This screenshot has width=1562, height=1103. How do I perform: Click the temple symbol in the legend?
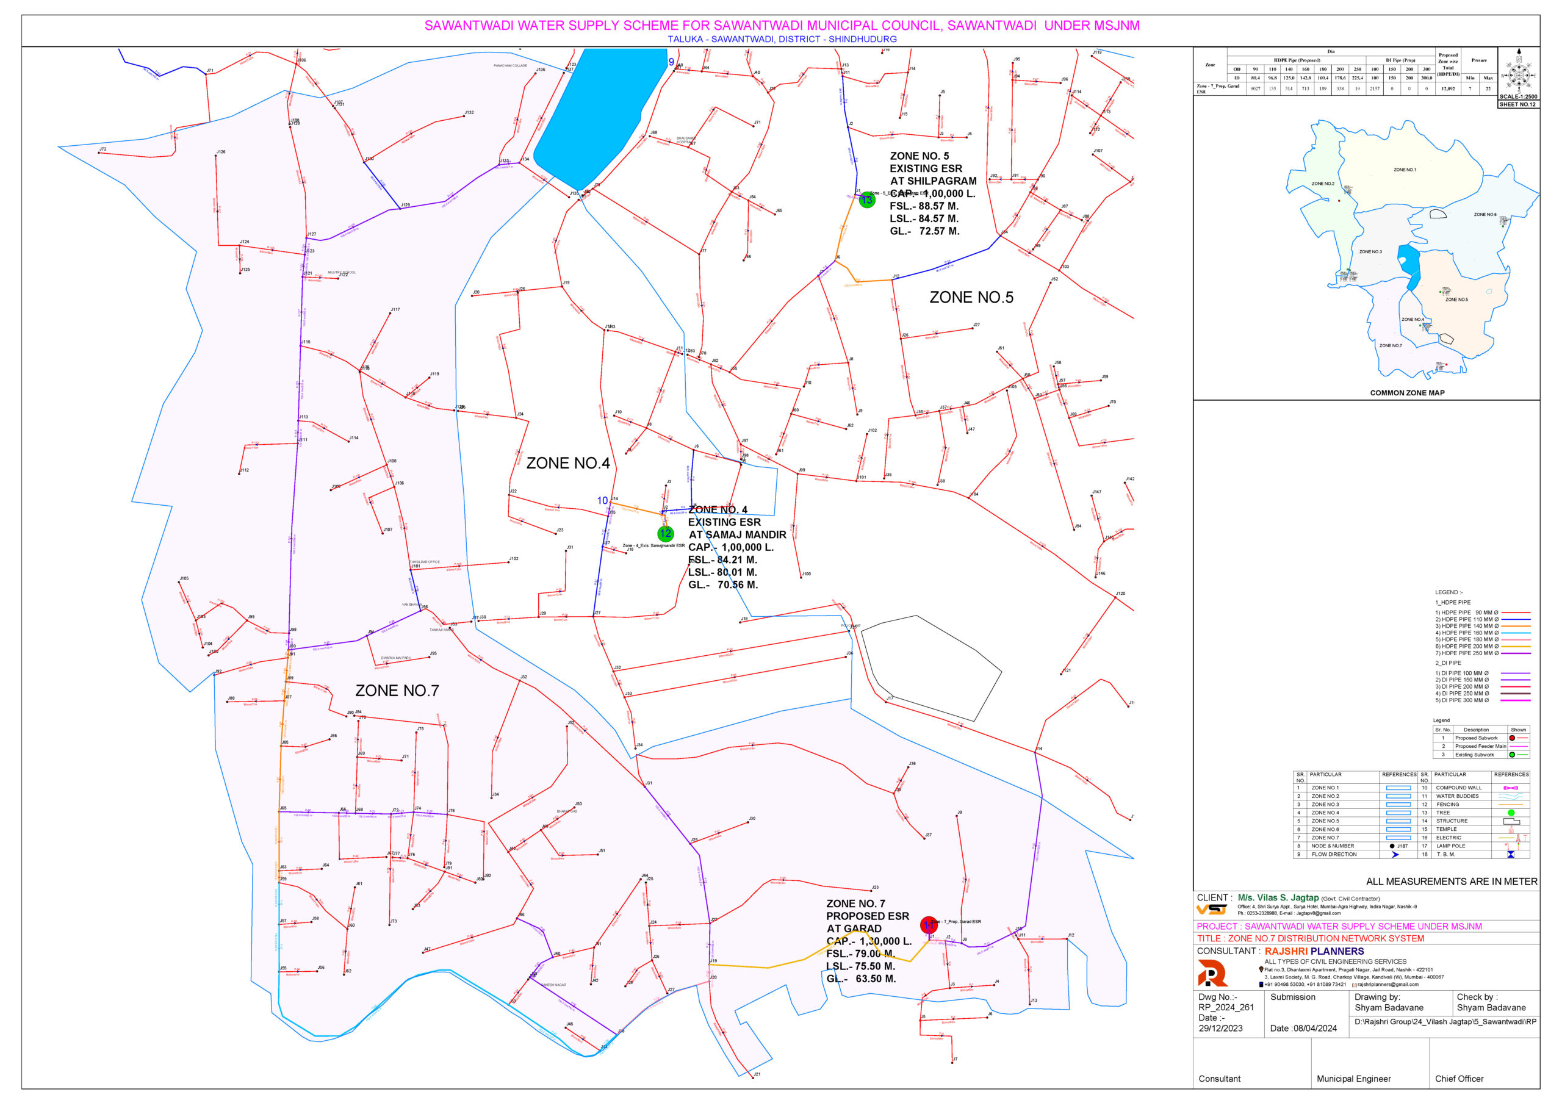tap(1510, 830)
